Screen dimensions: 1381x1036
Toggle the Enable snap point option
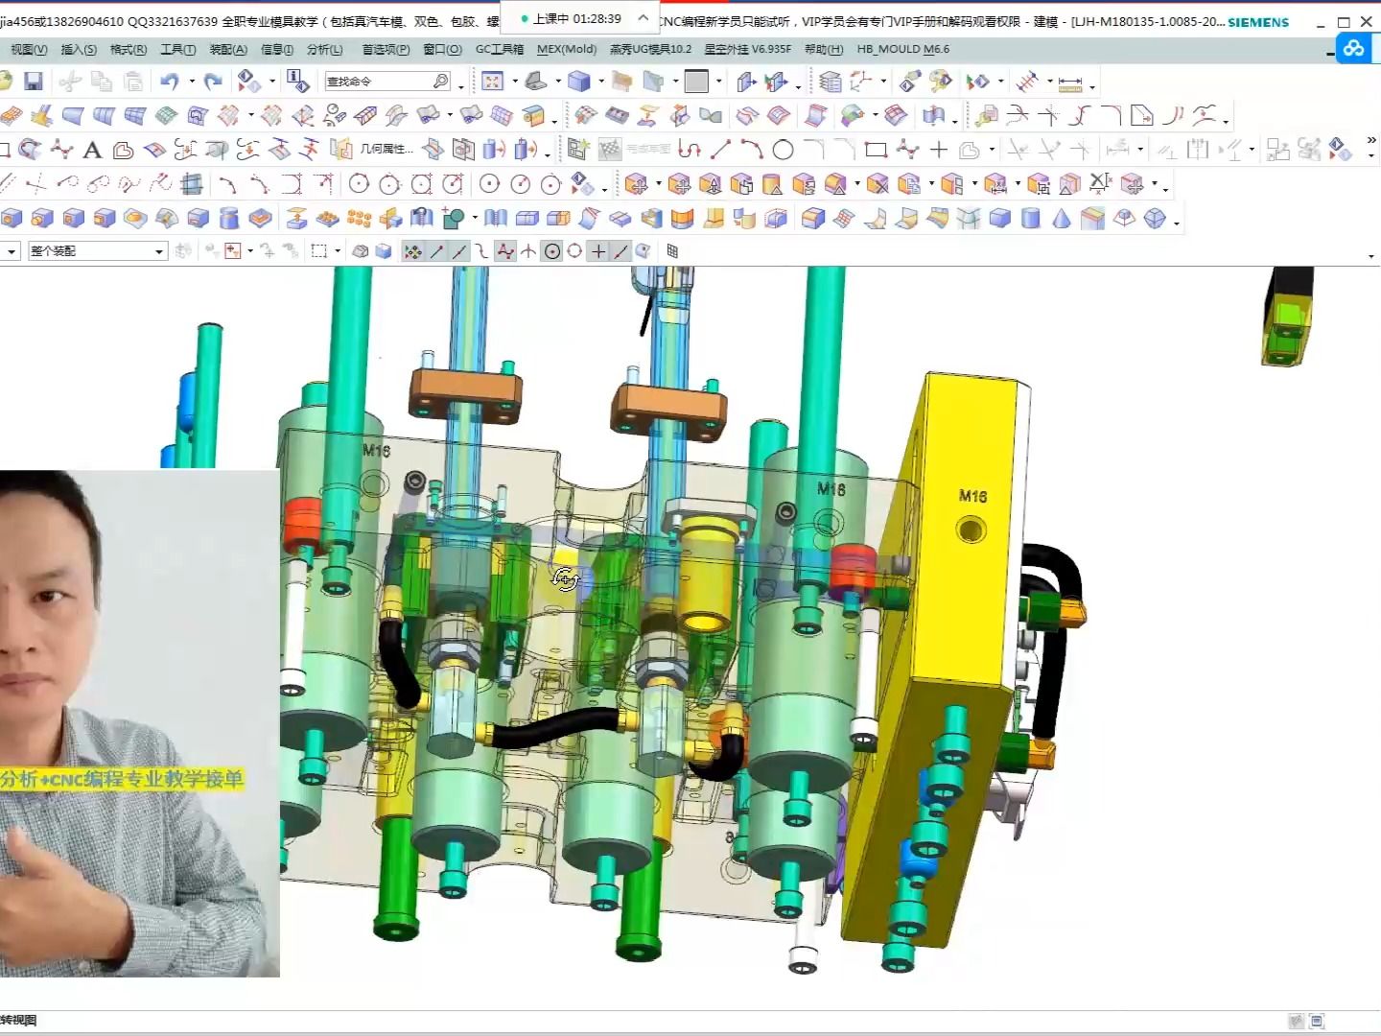pyautogui.click(x=412, y=251)
